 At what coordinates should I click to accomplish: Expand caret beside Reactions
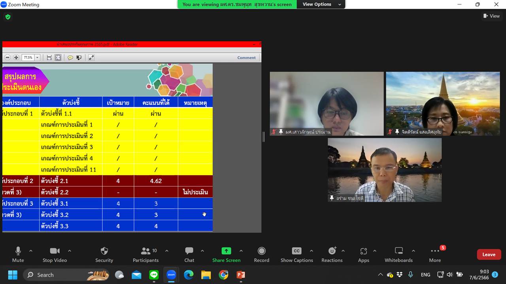pos(343,251)
